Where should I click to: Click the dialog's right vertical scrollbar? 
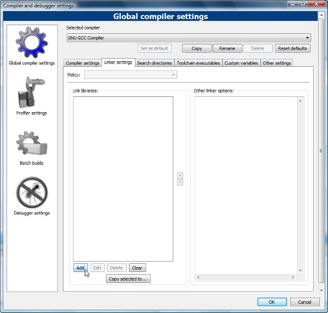pos(321,152)
